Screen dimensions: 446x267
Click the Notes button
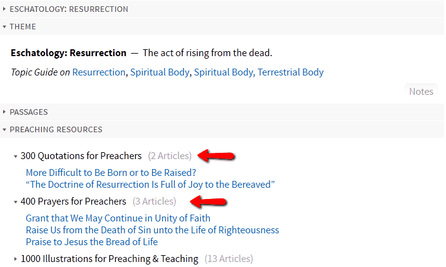click(421, 92)
